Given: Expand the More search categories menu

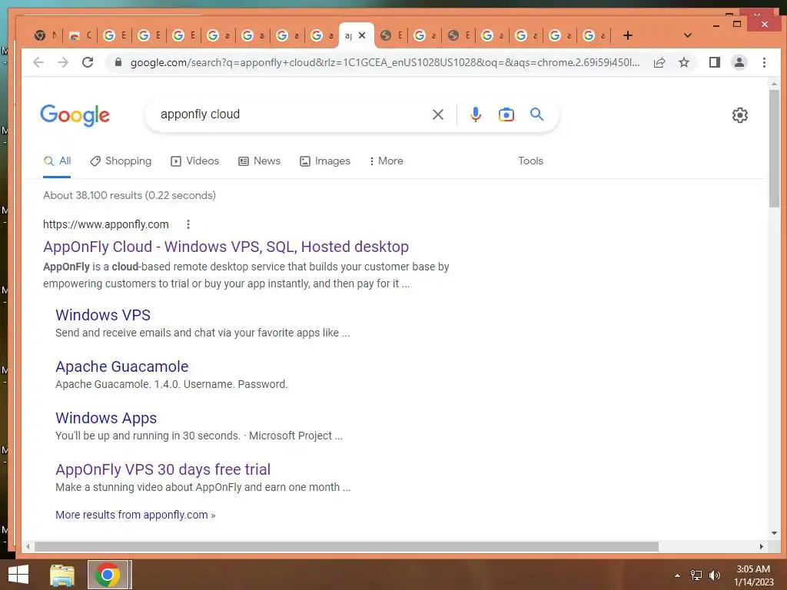Looking at the screenshot, I should coord(386,161).
